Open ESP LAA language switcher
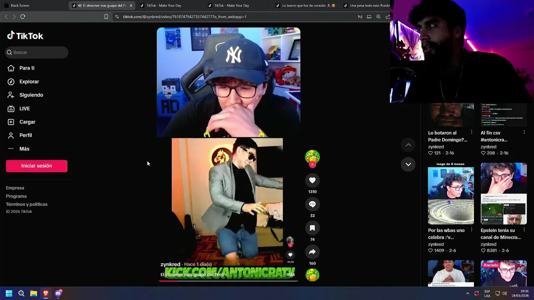The width and height of the screenshot is (534, 300). [x=487, y=293]
